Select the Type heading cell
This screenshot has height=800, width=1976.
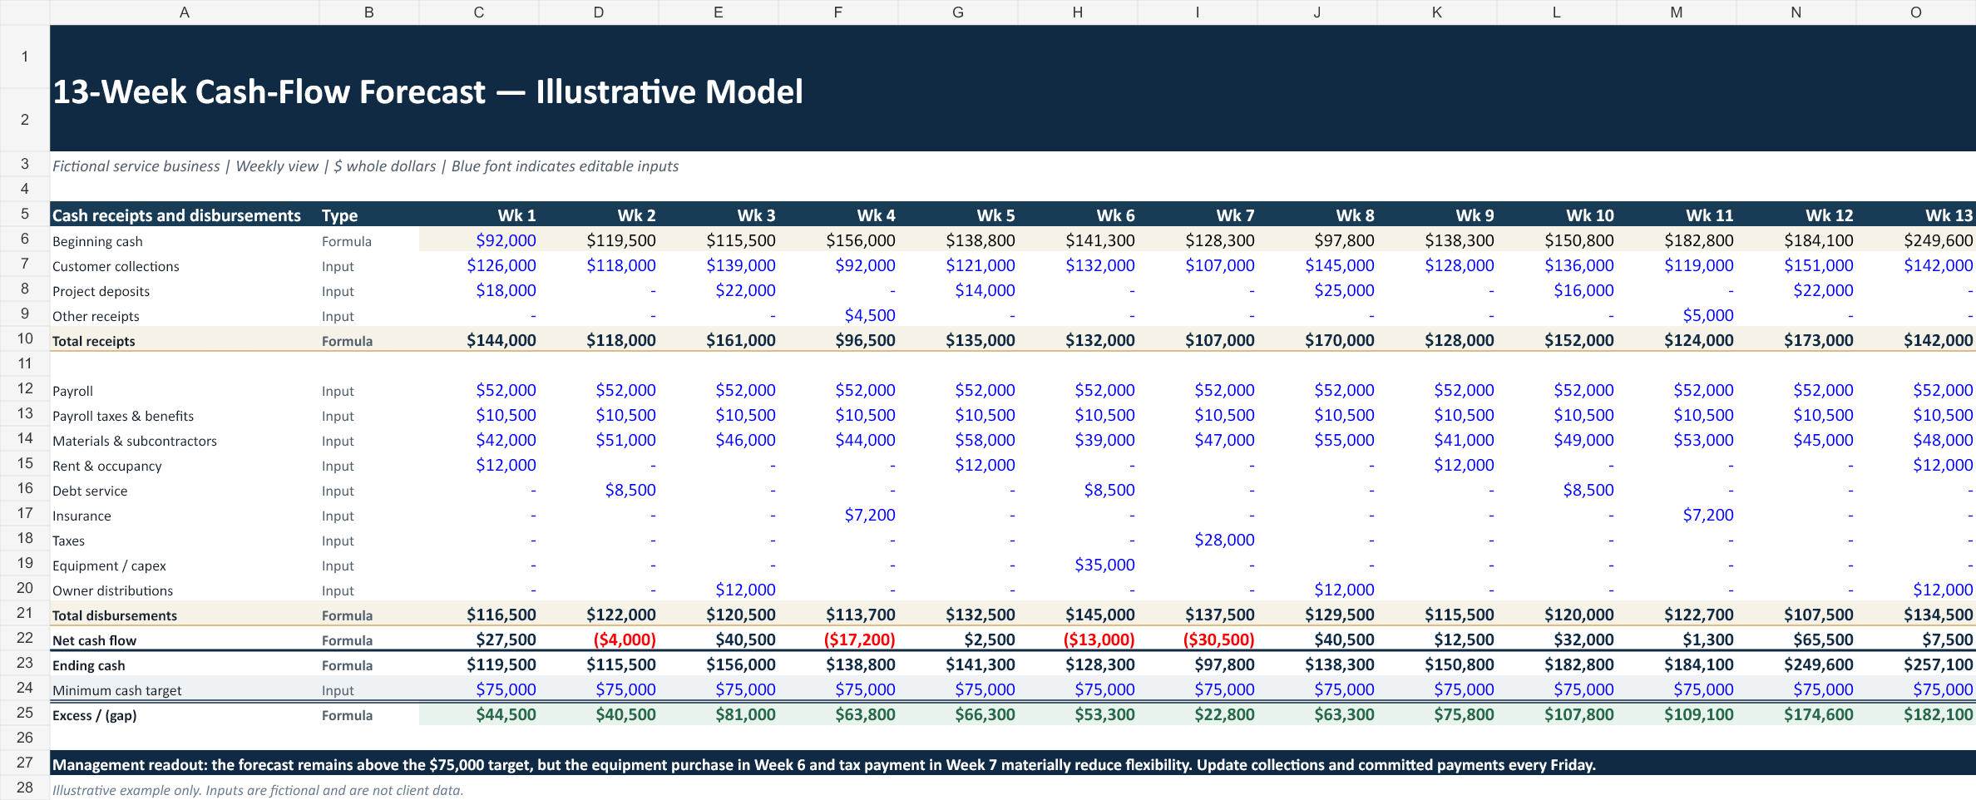(x=369, y=215)
